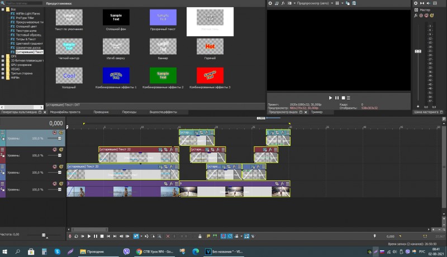
Task: Open Master FX in master bus
Action: pyautogui.click(x=416, y=16)
